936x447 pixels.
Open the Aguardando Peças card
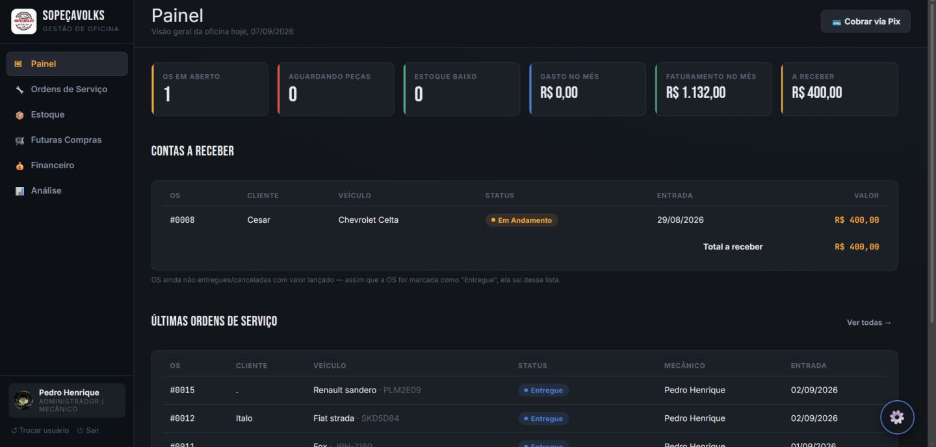pos(336,89)
